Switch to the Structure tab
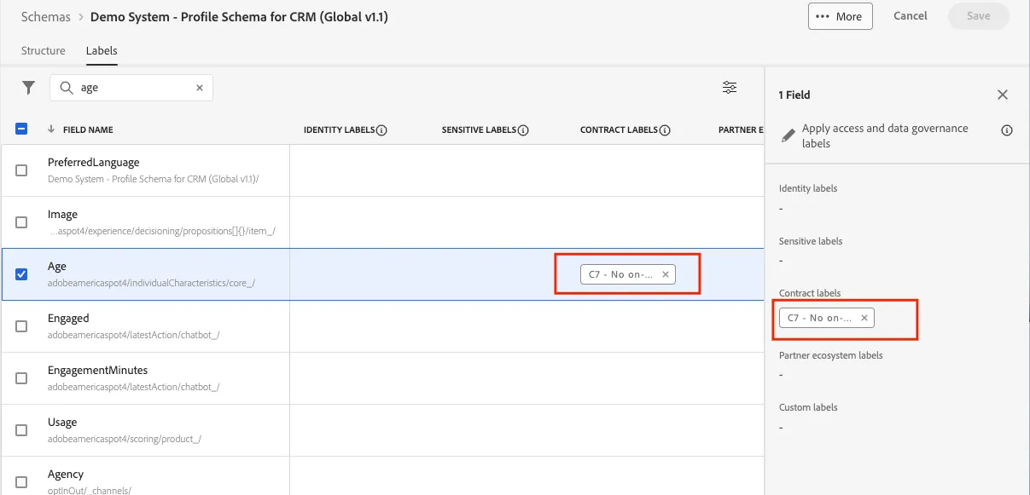 pos(44,51)
